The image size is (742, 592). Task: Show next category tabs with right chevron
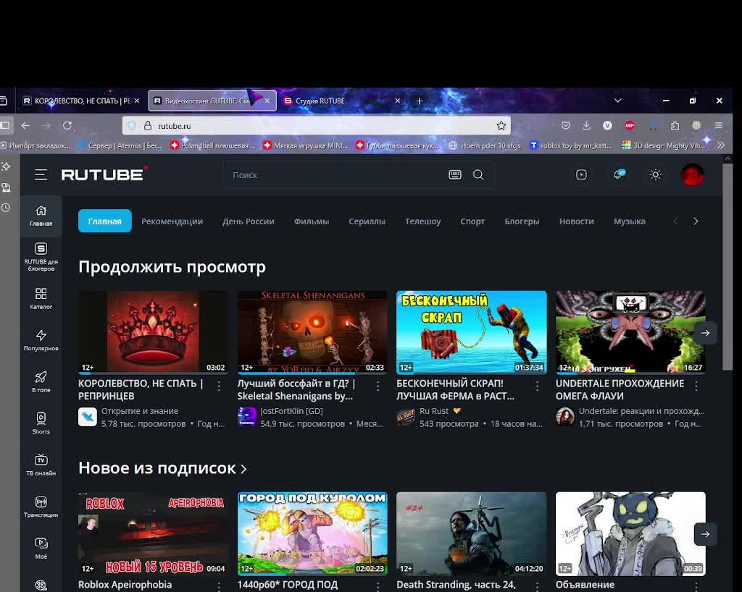coord(695,221)
